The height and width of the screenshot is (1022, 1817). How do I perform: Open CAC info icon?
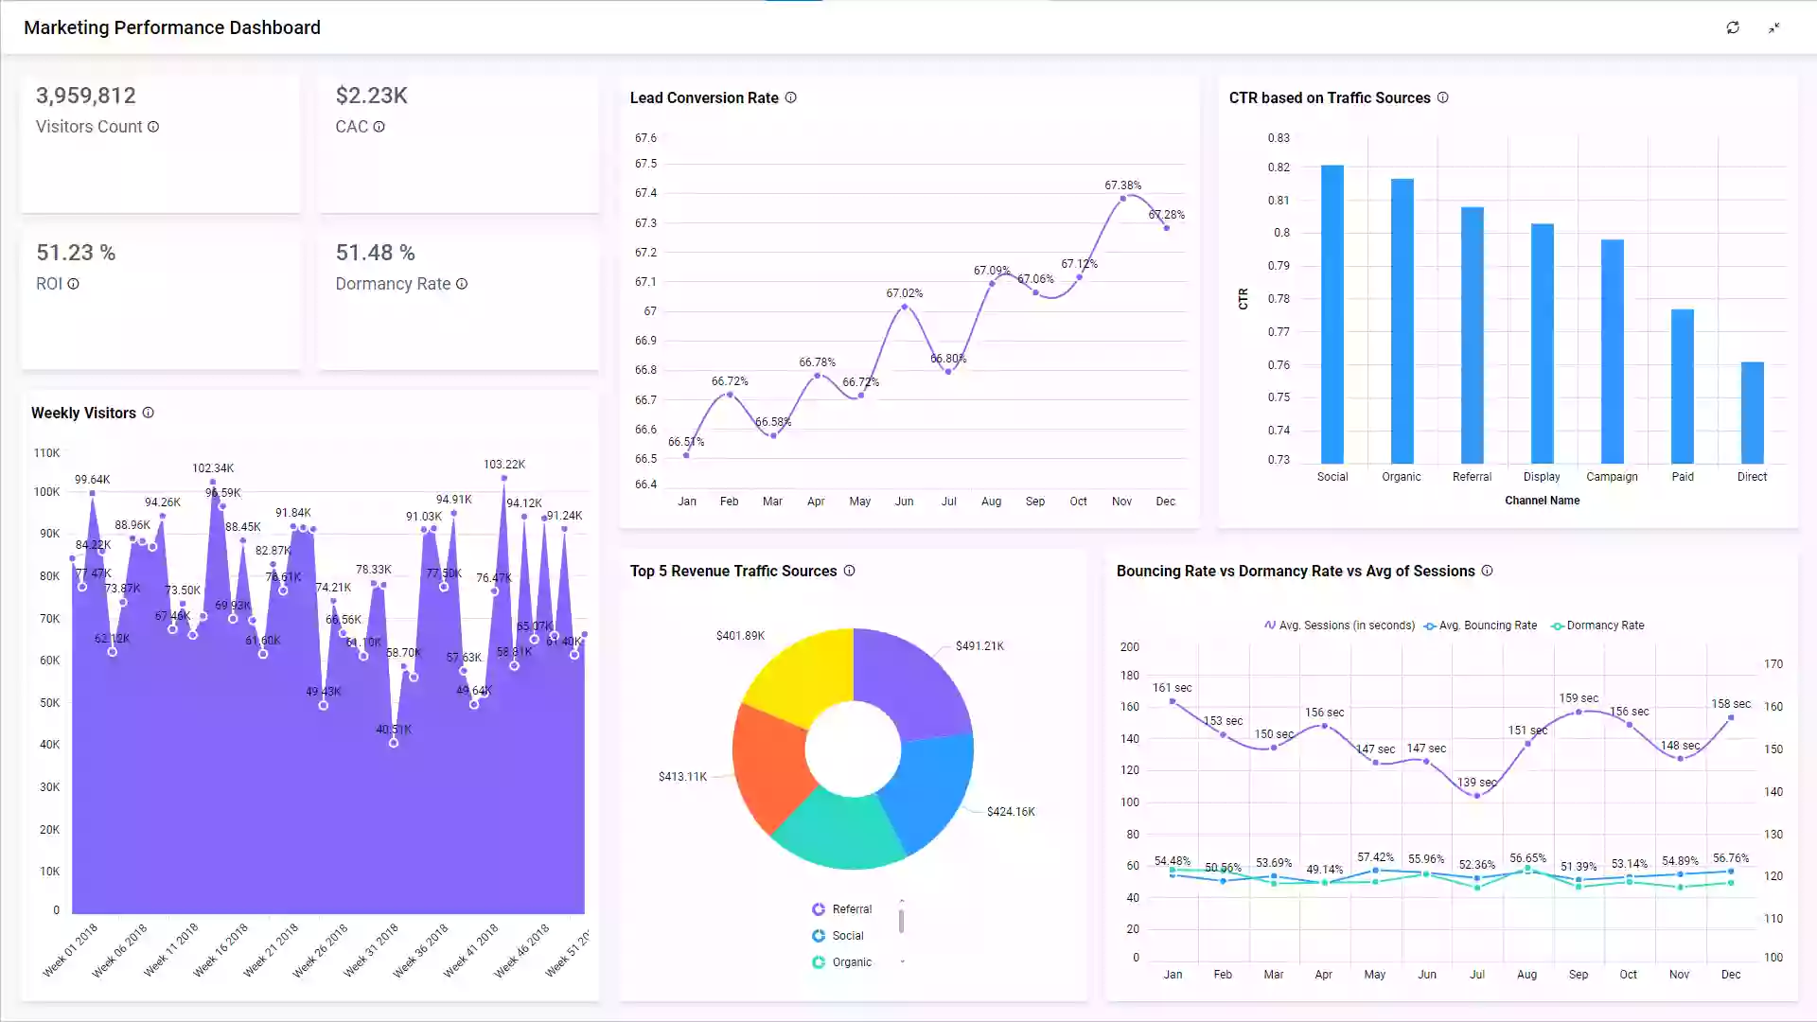(x=379, y=127)
